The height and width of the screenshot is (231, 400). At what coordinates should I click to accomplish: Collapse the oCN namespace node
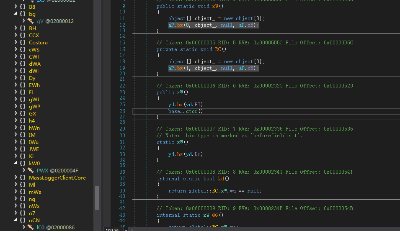click(x=15, y=220)
